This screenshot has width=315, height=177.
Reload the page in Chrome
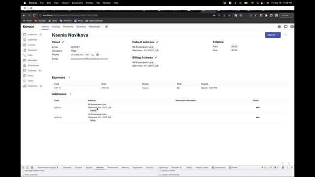pyautogui.click(x=34, y=15)
